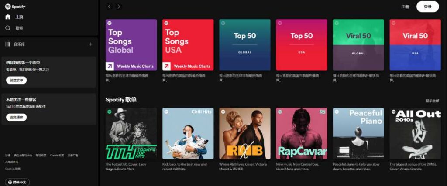Navigate forward with the right chevron
Viewport: 447px width, 186px height.
pyautogui.click(x=119, y=7)
